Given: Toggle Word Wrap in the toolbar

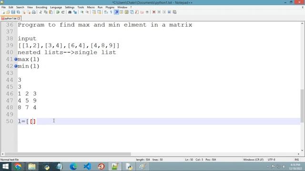Looking at the screenshot, I should point(106,12).
